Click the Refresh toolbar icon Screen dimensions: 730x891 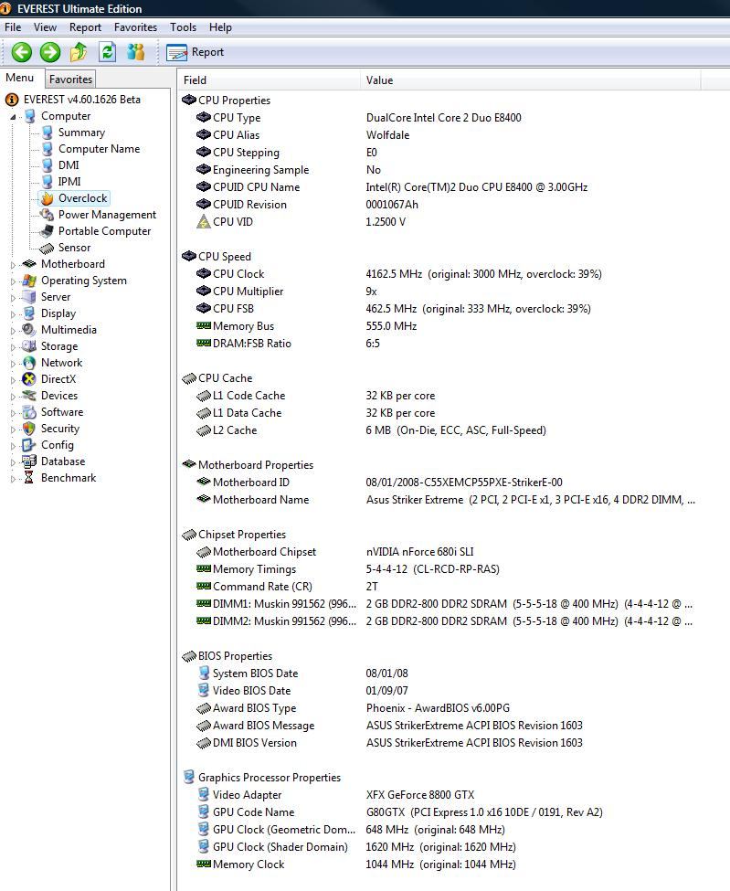point(108,52)
